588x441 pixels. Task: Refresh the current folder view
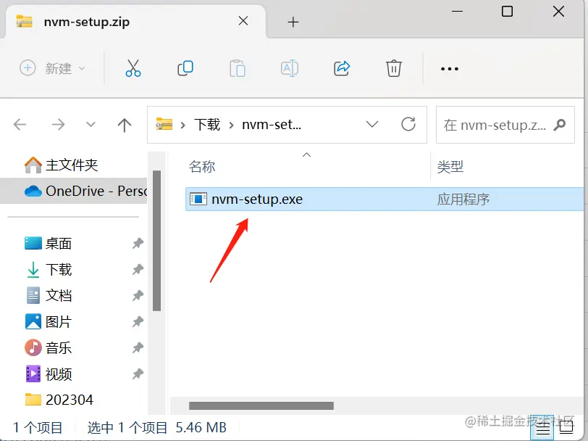(408, 124)
